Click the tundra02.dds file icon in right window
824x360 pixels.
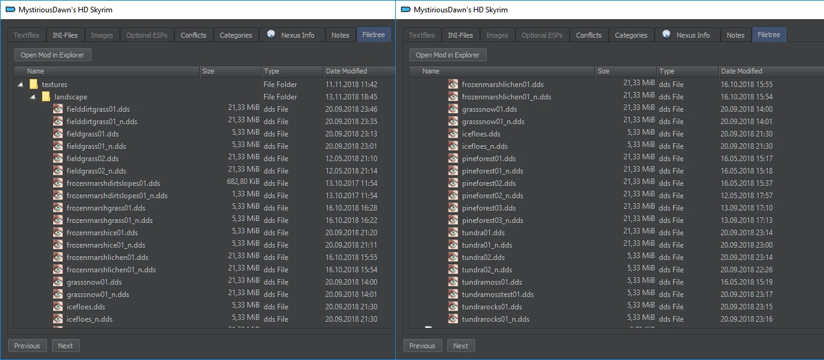coord(453,257)
